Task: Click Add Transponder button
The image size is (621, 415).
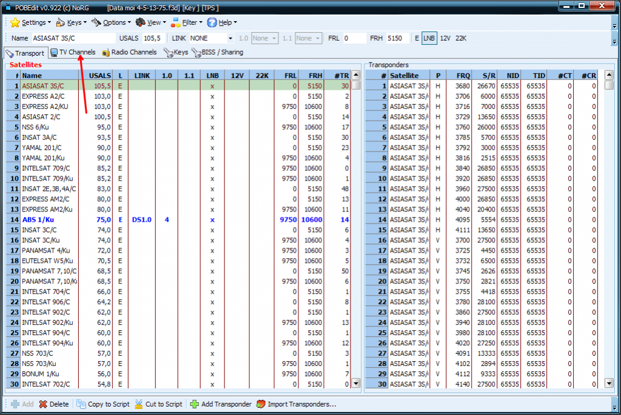Action: tap(221, 404)
